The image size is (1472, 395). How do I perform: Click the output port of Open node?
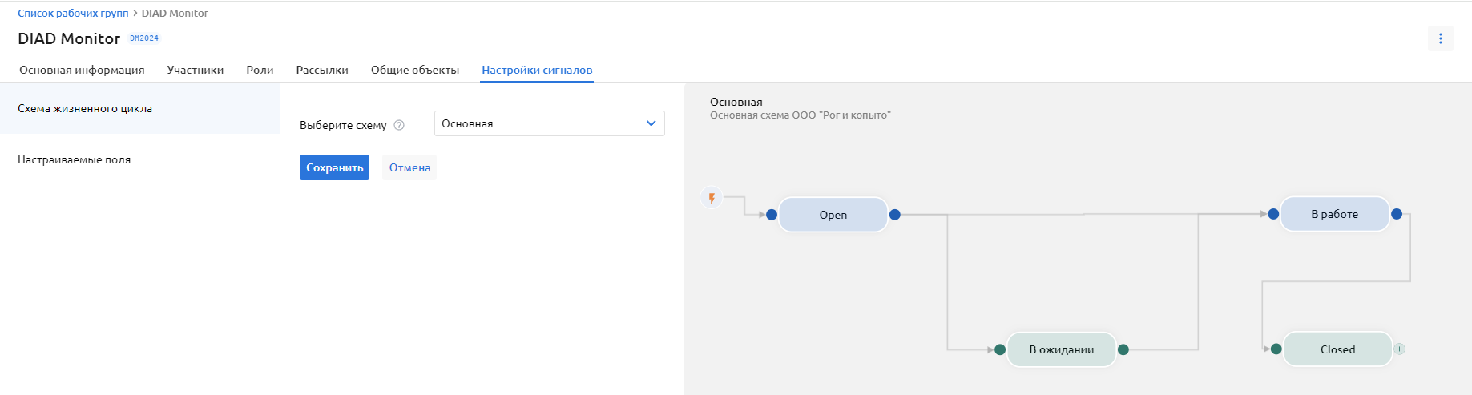coord(895,215)
